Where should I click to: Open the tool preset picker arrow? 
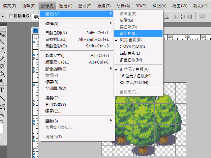point(3,17)
